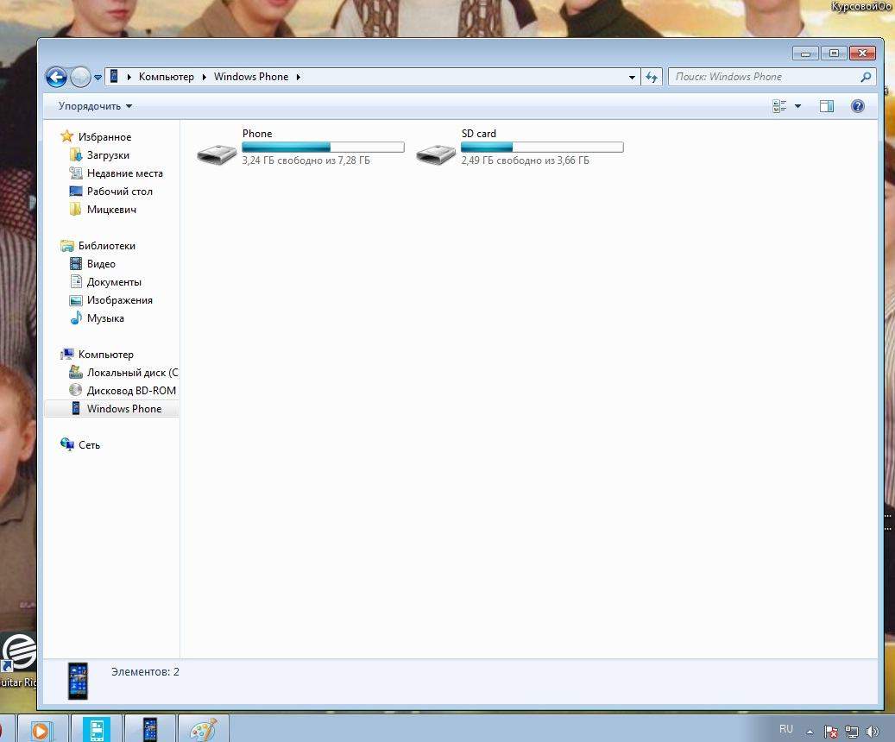Image resolution: width=895 pixels, height=742 pixels.
Task: Refresh the Windows Phone folder view
Action: (x=652, y=77)
